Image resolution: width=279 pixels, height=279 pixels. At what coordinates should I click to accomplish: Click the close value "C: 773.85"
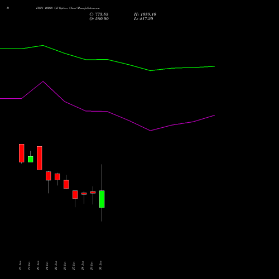pos(99,15)
